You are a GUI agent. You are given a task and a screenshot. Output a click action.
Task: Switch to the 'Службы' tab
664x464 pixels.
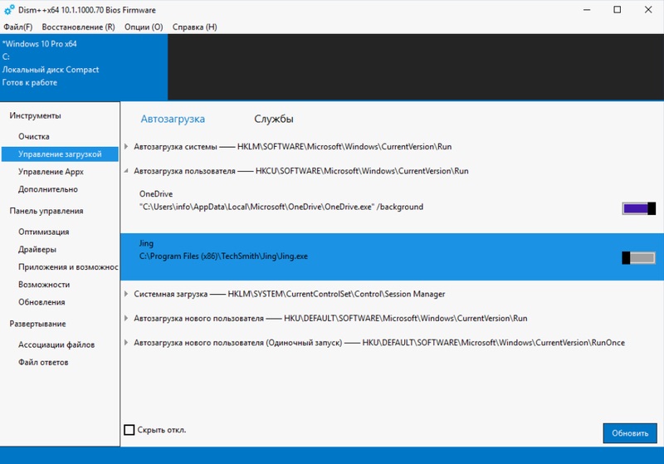tap(273, 120)
